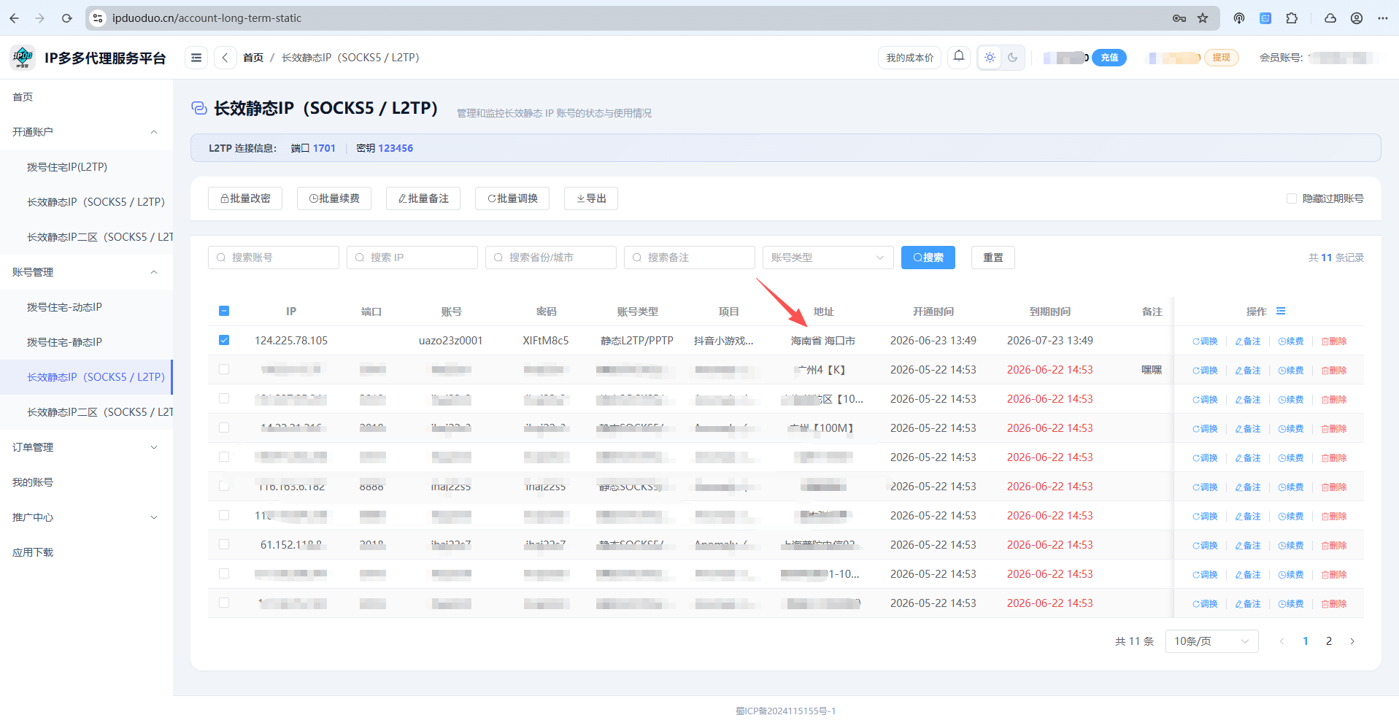Click the 批量续费 button
The width and height of the screenshot is (1399, 723).
[334, 198]
